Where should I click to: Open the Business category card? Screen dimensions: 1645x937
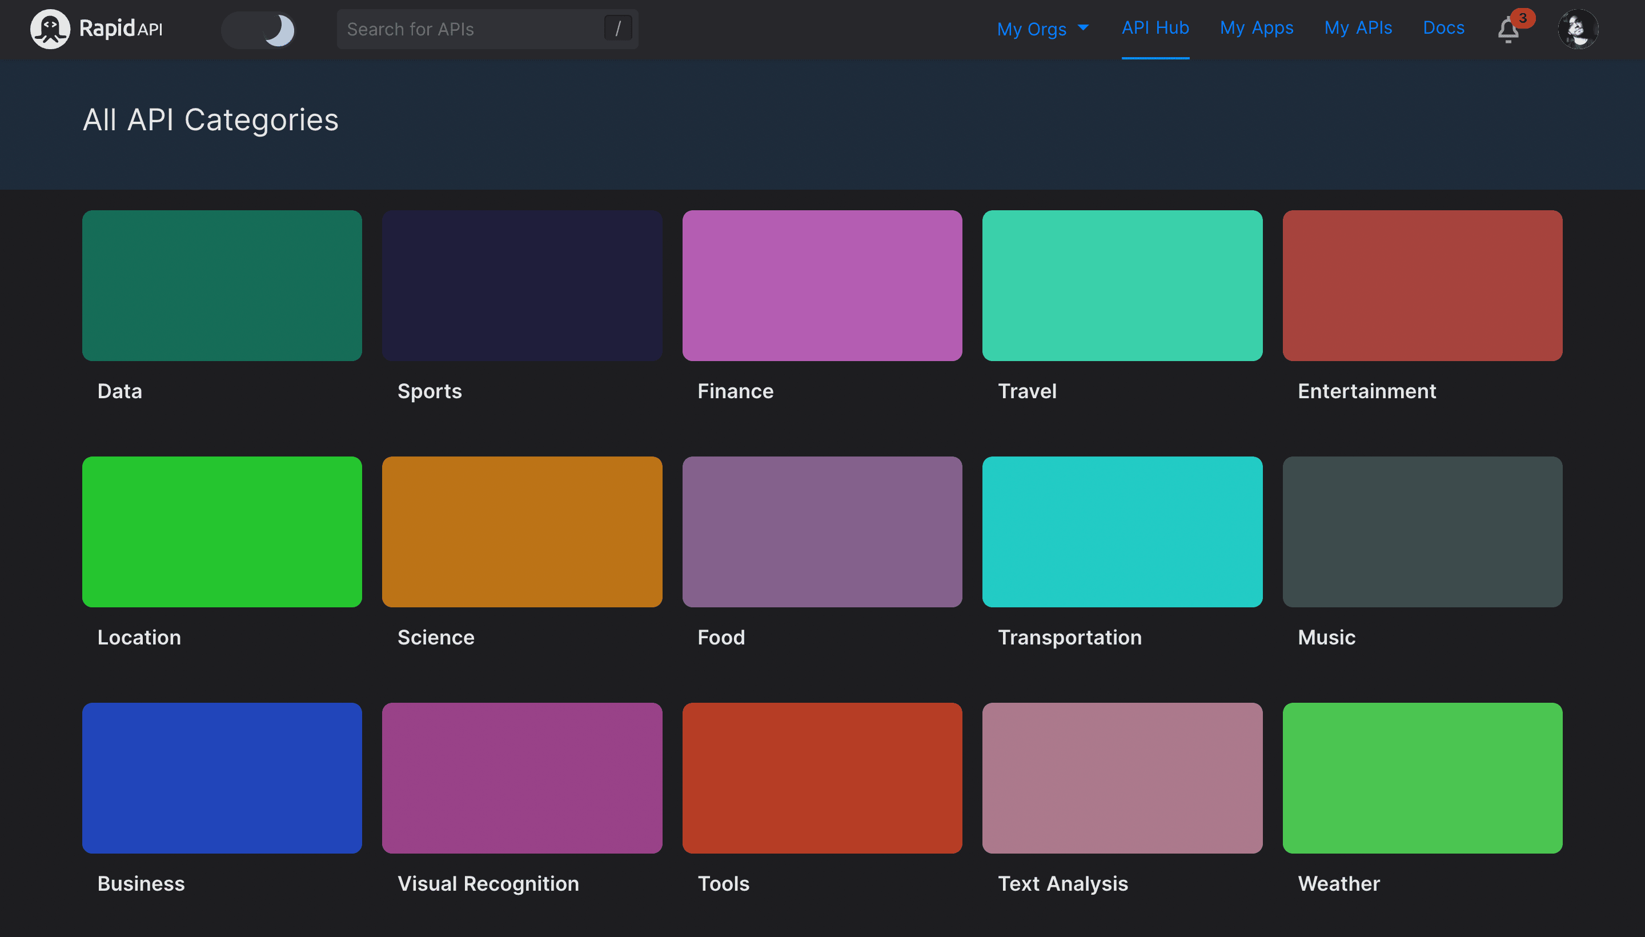222,778
